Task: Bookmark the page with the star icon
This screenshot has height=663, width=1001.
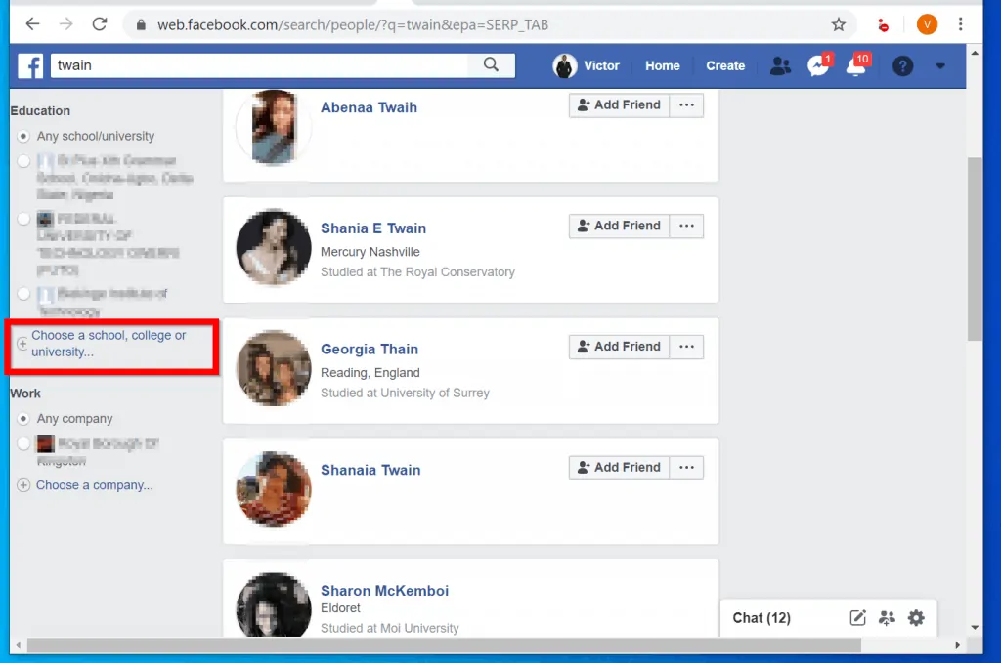Action: pos(838,23)
